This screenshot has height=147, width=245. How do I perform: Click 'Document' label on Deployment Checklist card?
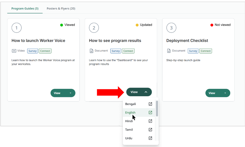click(x=178, y=51)
